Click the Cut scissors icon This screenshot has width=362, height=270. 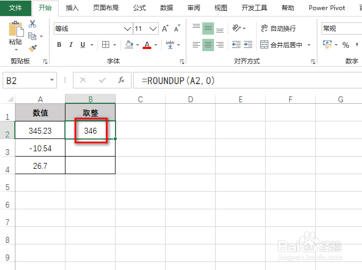[32, 24]
